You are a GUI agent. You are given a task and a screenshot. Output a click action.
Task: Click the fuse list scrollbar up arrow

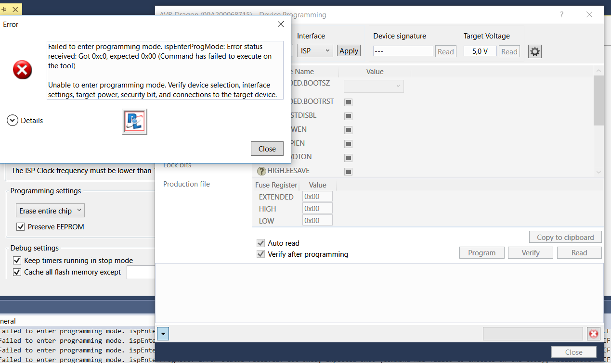(x=598, y=71)
